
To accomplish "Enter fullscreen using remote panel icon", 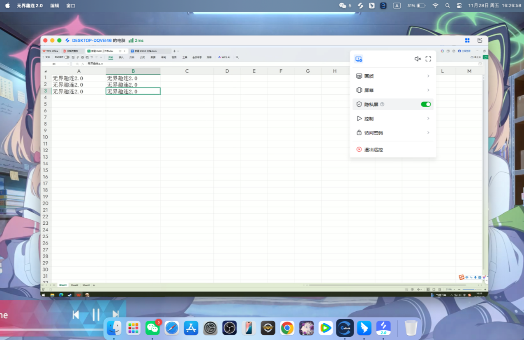I will (x=428, y=59).
